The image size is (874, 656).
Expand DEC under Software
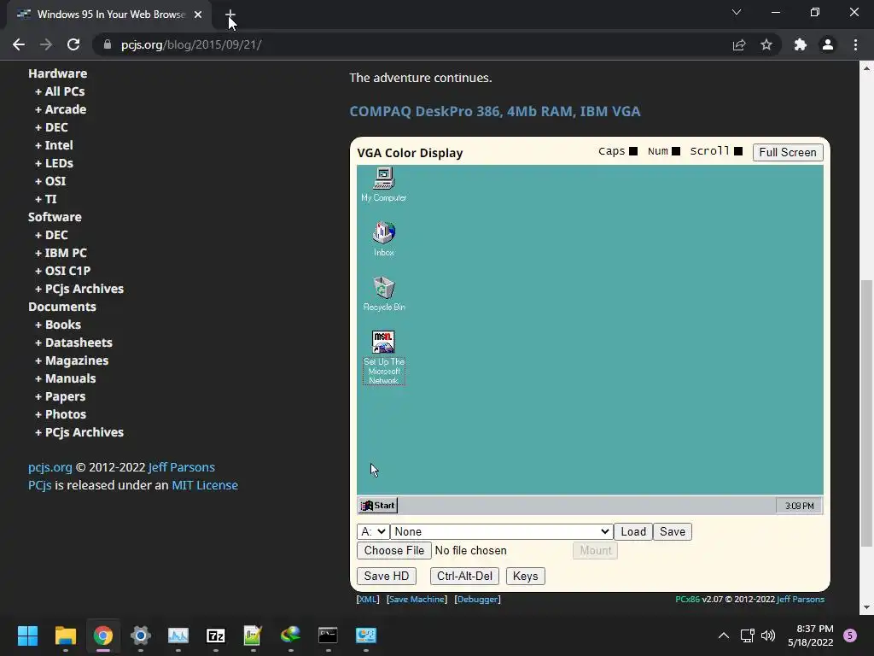click(x=51, y=235)
